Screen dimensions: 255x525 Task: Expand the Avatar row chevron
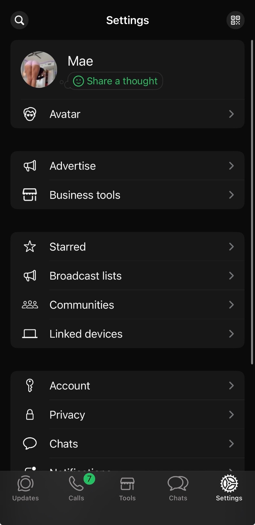tap(231, 114)
